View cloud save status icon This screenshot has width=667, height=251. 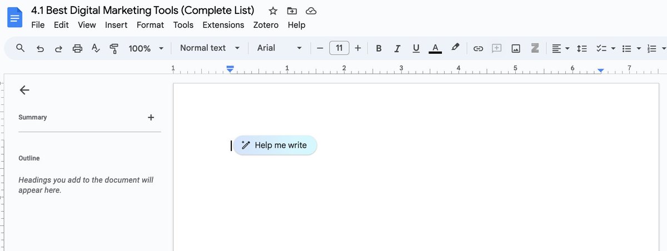[311, 11]
